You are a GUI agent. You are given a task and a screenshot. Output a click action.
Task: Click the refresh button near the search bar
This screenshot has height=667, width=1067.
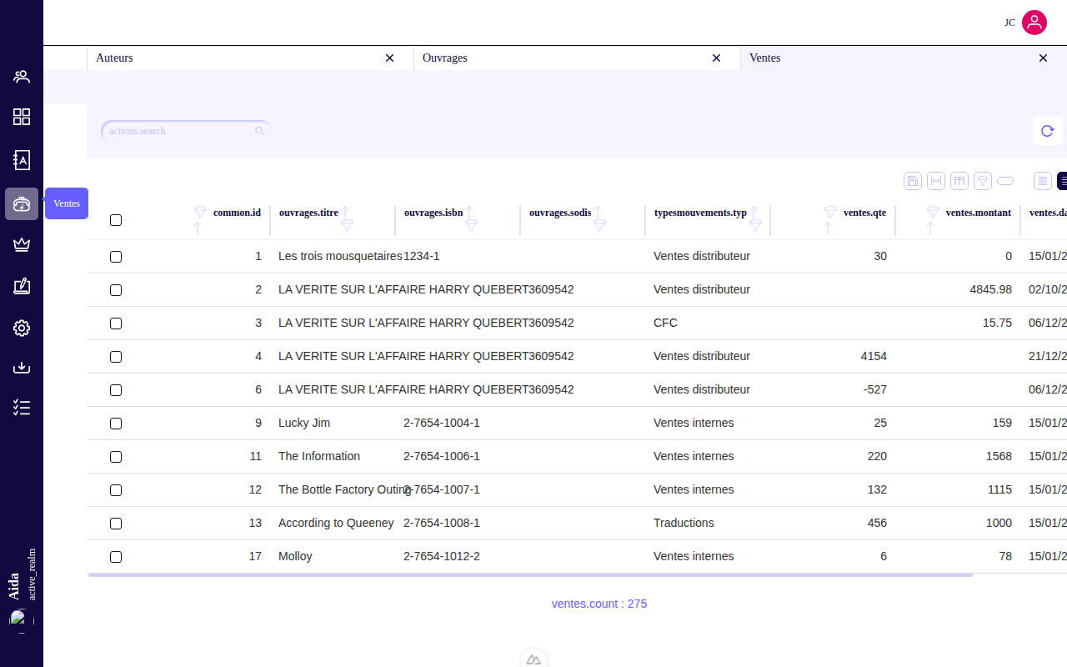point(1048,131)
